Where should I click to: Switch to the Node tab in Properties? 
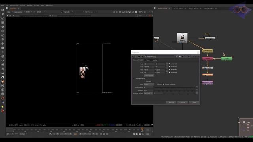tap(155, 60)
